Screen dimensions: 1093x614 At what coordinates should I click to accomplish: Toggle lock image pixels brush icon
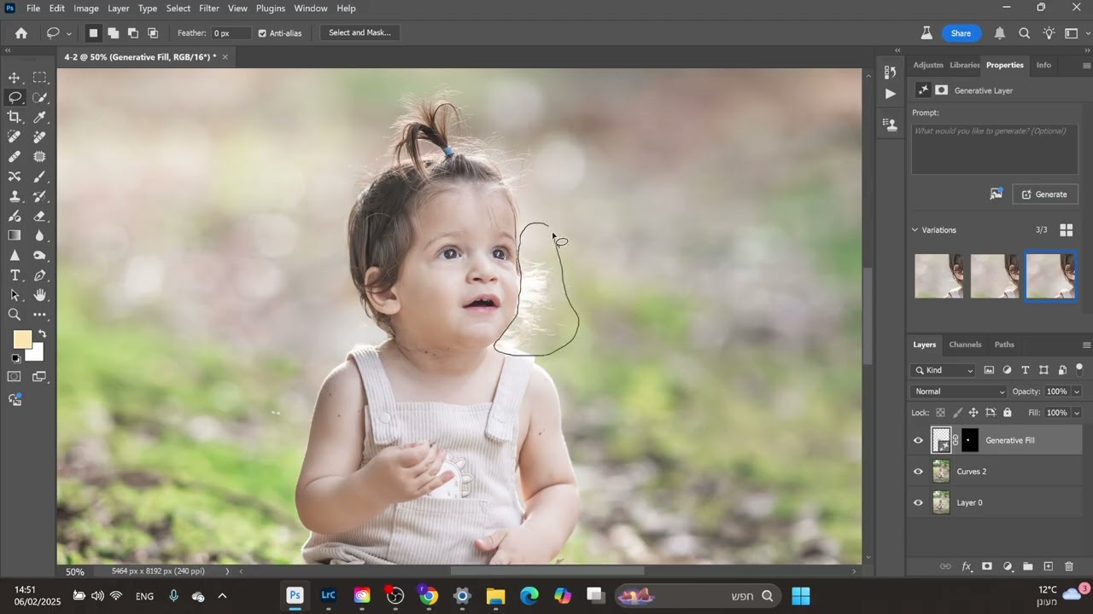[957, 413]
